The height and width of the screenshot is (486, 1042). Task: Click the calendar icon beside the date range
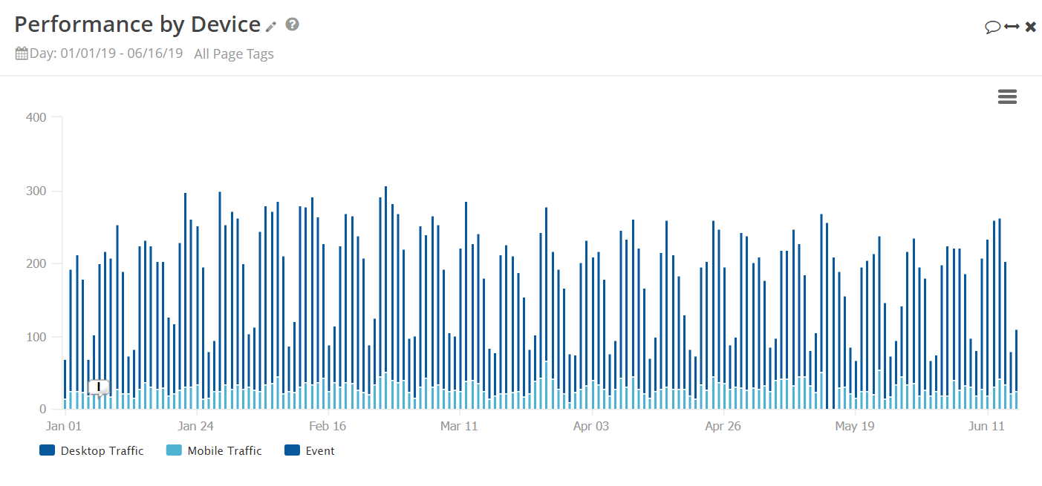click(x=22, y=53)
